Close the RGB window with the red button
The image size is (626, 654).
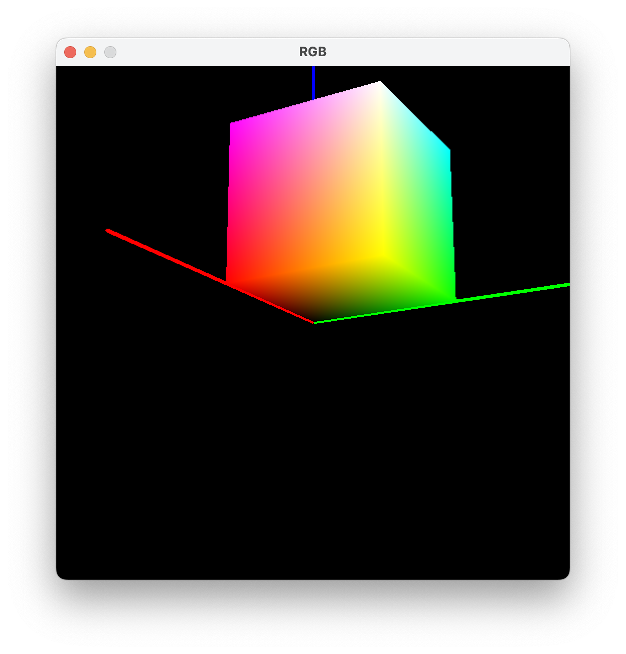pyautogui.click(x=70, y=52)
